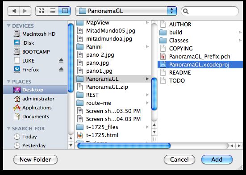The image size is (246, 175).
Task: Select PanoramaGL_Prefix.pch header file icon
Action: [163, 56]
